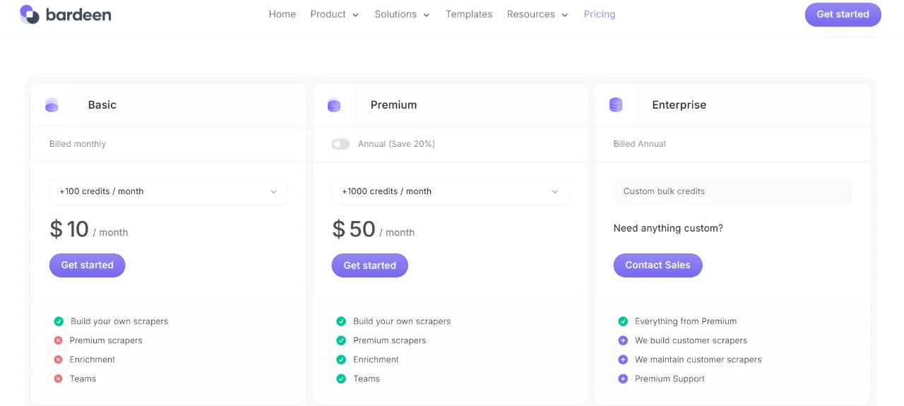The width and height of the screenshot is (904, 406).
Task: Click plus icon beside Premium Support
Action: 623,378
